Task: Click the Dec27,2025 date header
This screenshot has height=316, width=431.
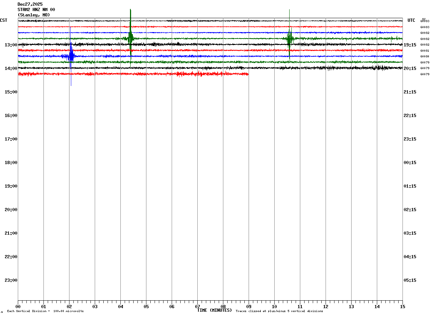Action: pyautogui.click(x=30, y=4)
